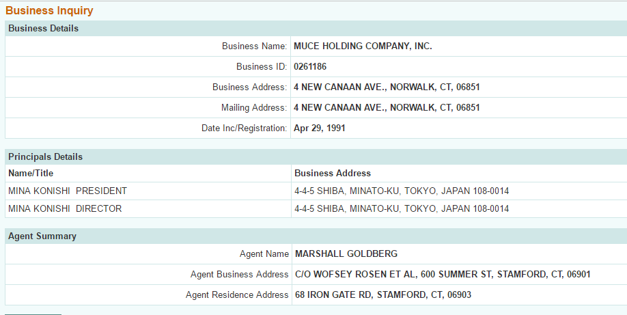This screenshot has height=315, width=627.
Task: Click the agent business address on Summer St
Action: pyautogui.click(x=443, y=275)
